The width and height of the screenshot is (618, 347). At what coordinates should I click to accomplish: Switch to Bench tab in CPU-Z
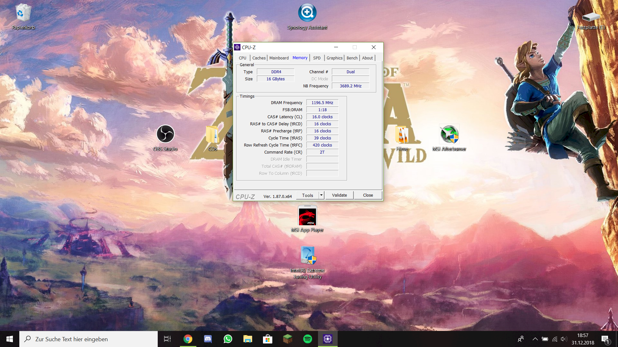[x=351, y=58]
